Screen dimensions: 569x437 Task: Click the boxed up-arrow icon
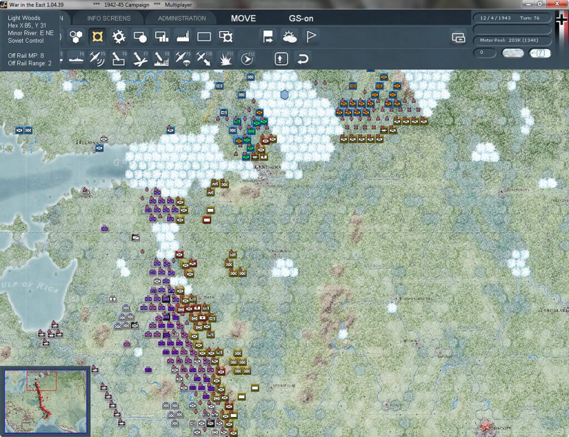[281, 59]
